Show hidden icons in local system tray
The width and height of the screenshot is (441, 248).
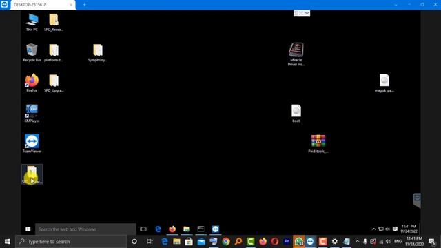point(357,242)
